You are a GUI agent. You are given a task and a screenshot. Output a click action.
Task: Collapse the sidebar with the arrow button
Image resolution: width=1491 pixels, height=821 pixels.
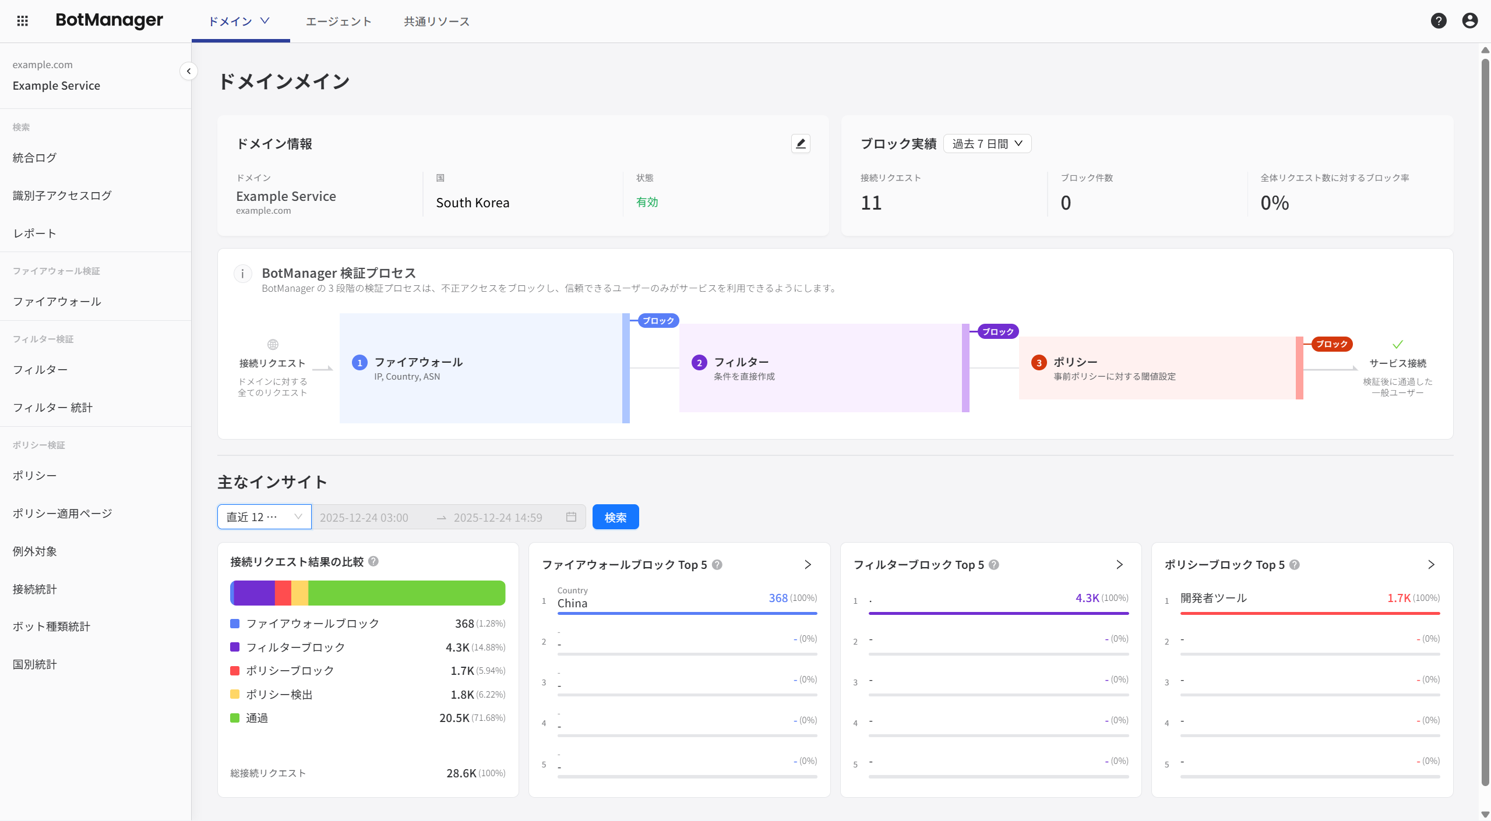click(188, 71)
